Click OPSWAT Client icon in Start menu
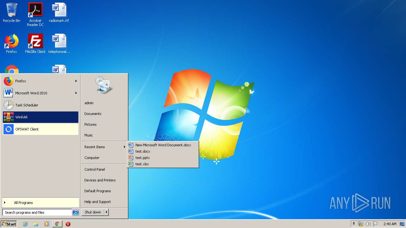This screenshot has height=228, width=406. [x=9, y=129]
